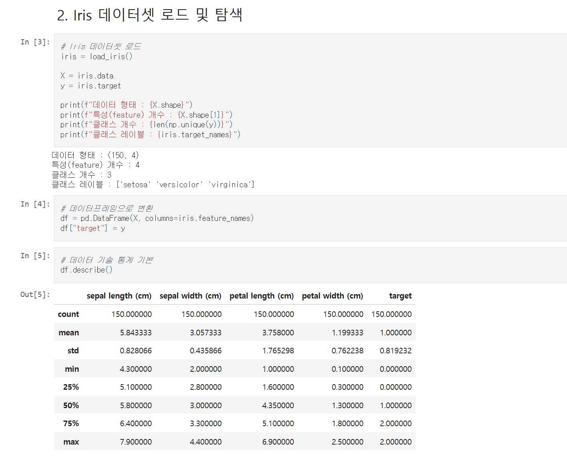Click the '25%' row label
567x461 pixels.
click(x=71, y=387)
